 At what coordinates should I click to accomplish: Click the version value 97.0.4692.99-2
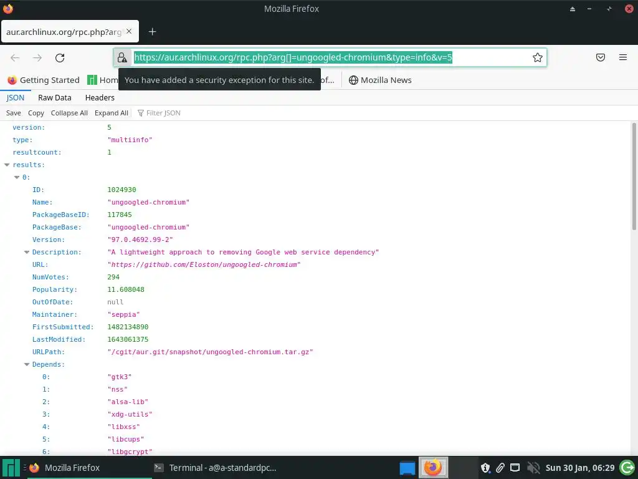tap(140, 239)
